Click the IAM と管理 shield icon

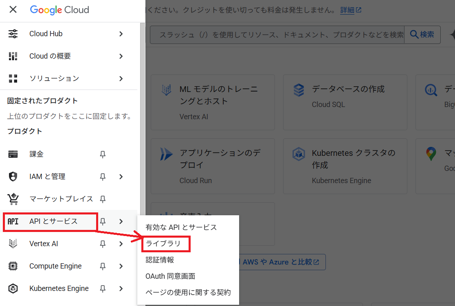pos(13,177)
